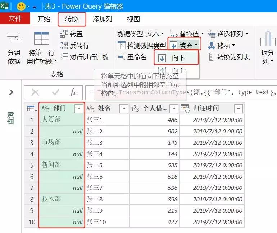Viewport: 277px width, 233px height.
Task: Click the smiley feedback icon
Action: [21, 6]
